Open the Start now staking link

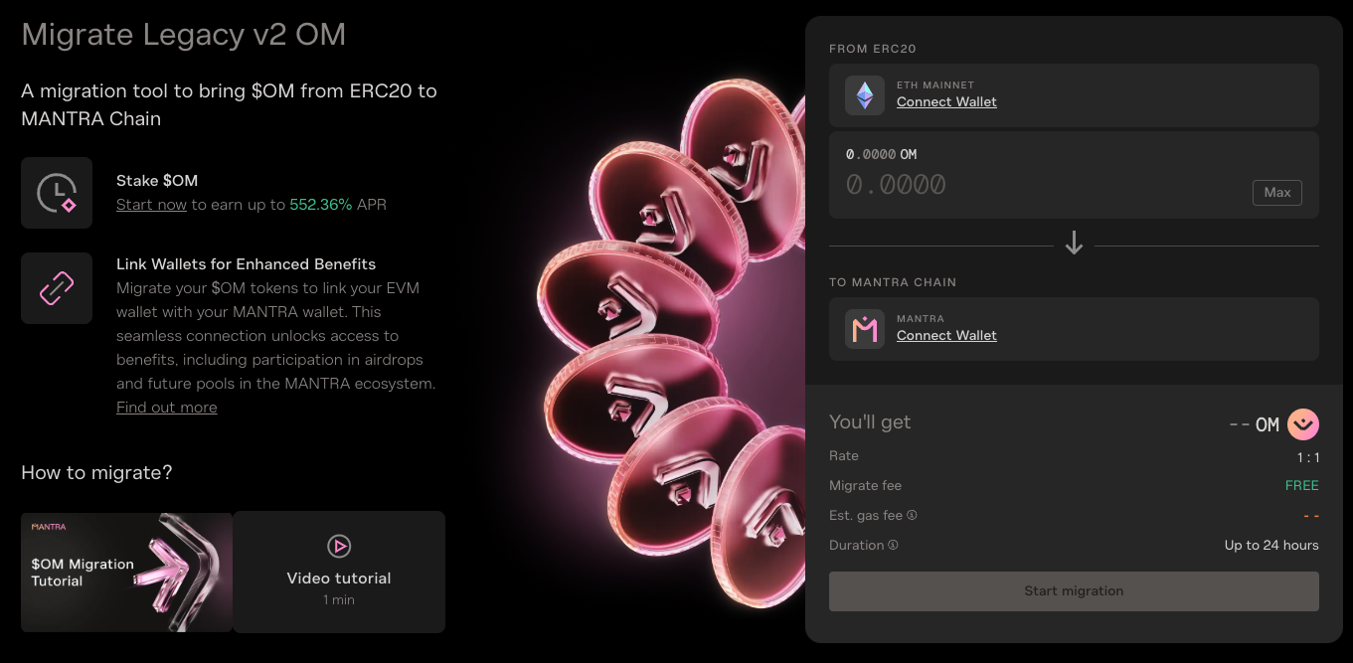(151, 205)
